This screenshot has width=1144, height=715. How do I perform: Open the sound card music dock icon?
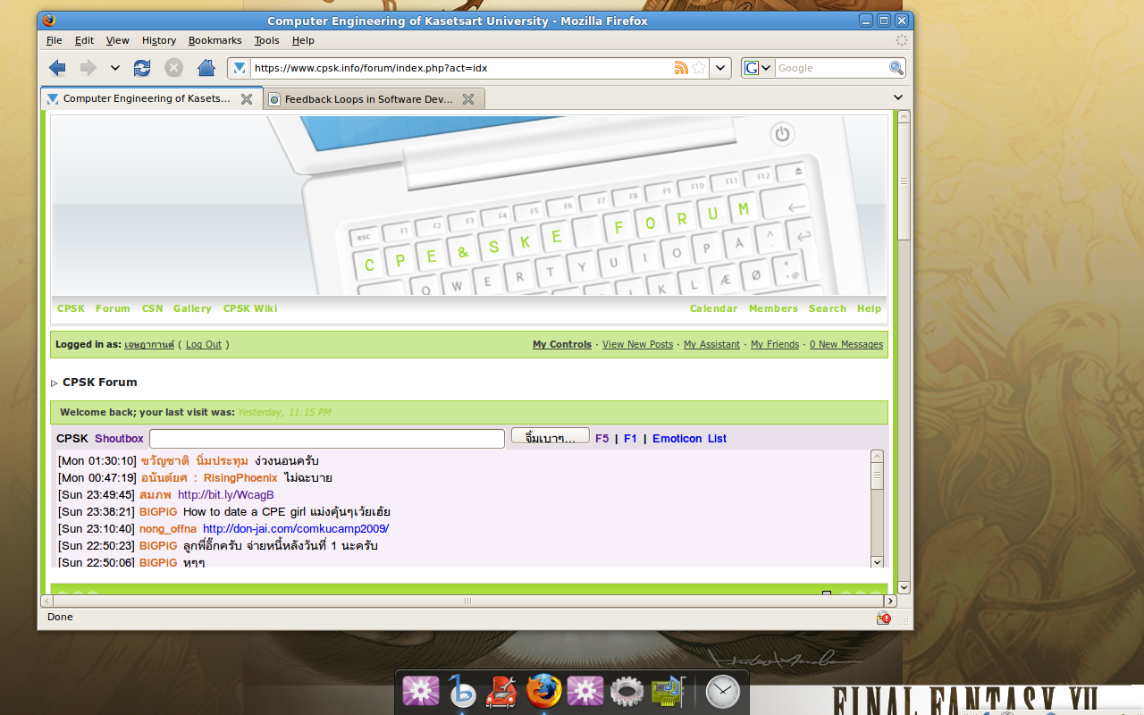pyautogui.click(x=668, y=692)
